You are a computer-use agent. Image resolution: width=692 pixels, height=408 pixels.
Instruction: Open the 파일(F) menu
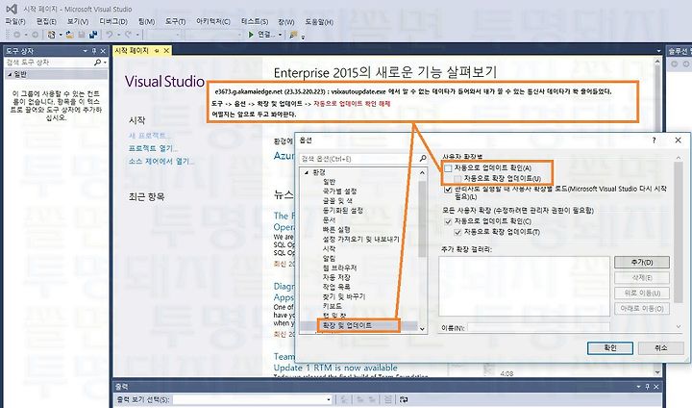click(15, 21)
